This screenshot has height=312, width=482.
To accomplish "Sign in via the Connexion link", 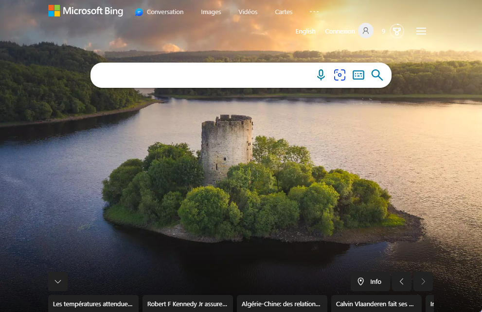I will pyautogui.click(x=339, y=31).
